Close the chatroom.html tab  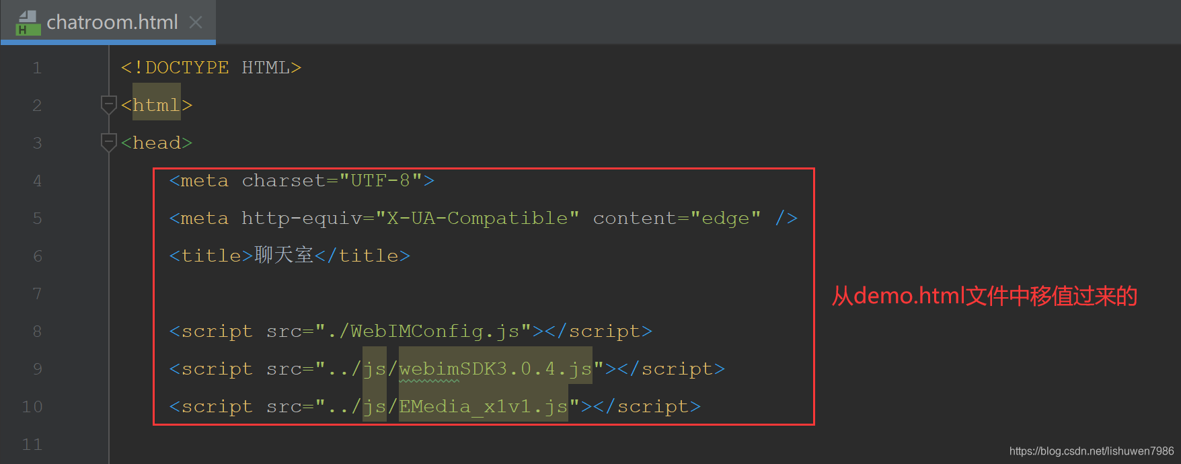tap(196, 23)
